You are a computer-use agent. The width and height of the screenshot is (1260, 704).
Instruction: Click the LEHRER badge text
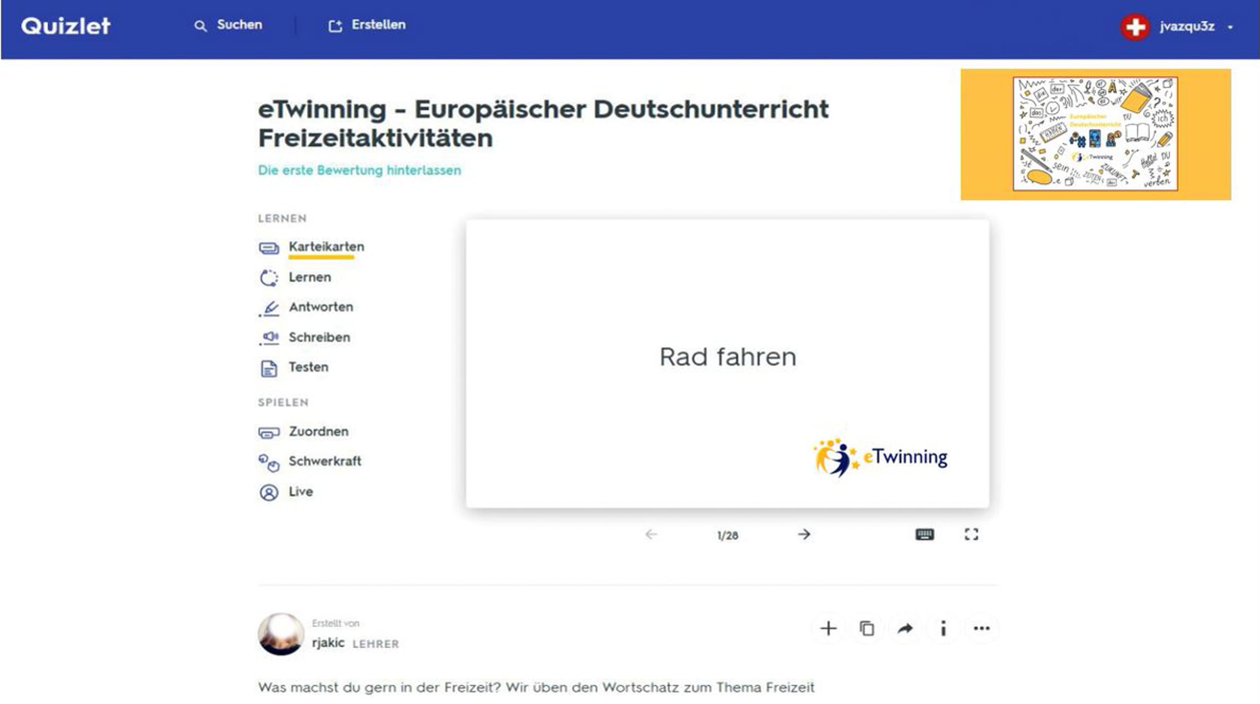coord(375,644)
